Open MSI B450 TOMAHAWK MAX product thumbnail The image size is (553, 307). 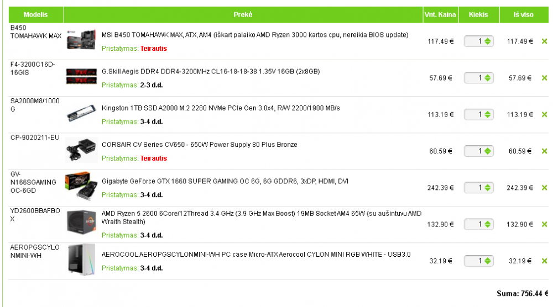coord(81,40)
